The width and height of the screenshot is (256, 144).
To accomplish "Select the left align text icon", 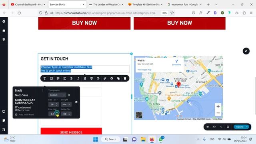I will (58, 78).
